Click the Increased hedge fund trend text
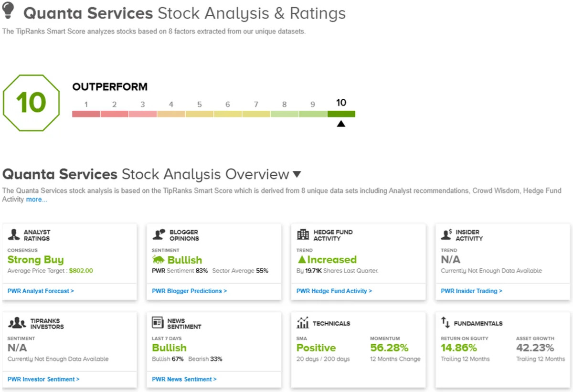This screenshot has width=573, height=392. click(x=332, y=260)
